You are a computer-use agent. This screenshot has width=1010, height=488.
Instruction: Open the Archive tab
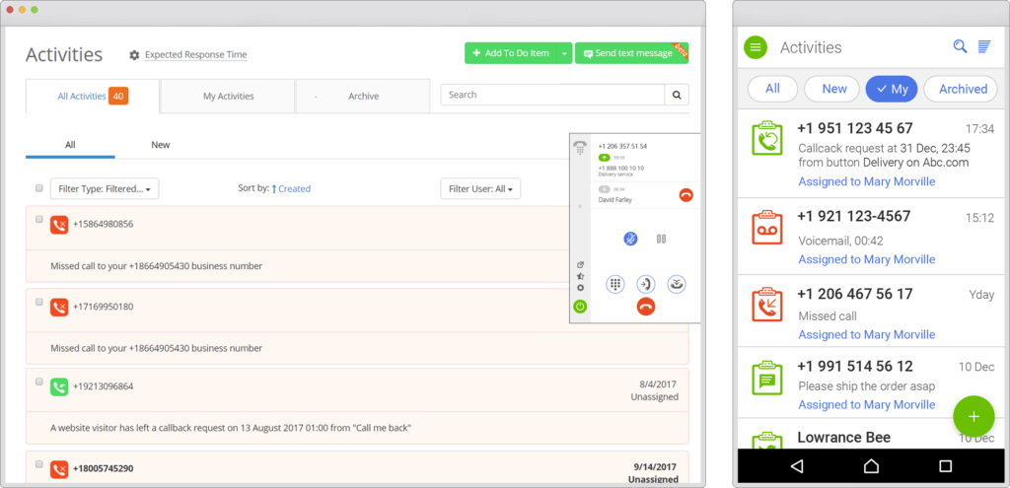click(363, 96)
